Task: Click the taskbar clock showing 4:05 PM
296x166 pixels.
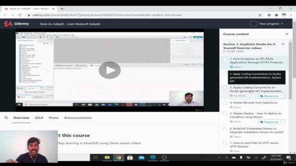Action: (x=276, y=158)
